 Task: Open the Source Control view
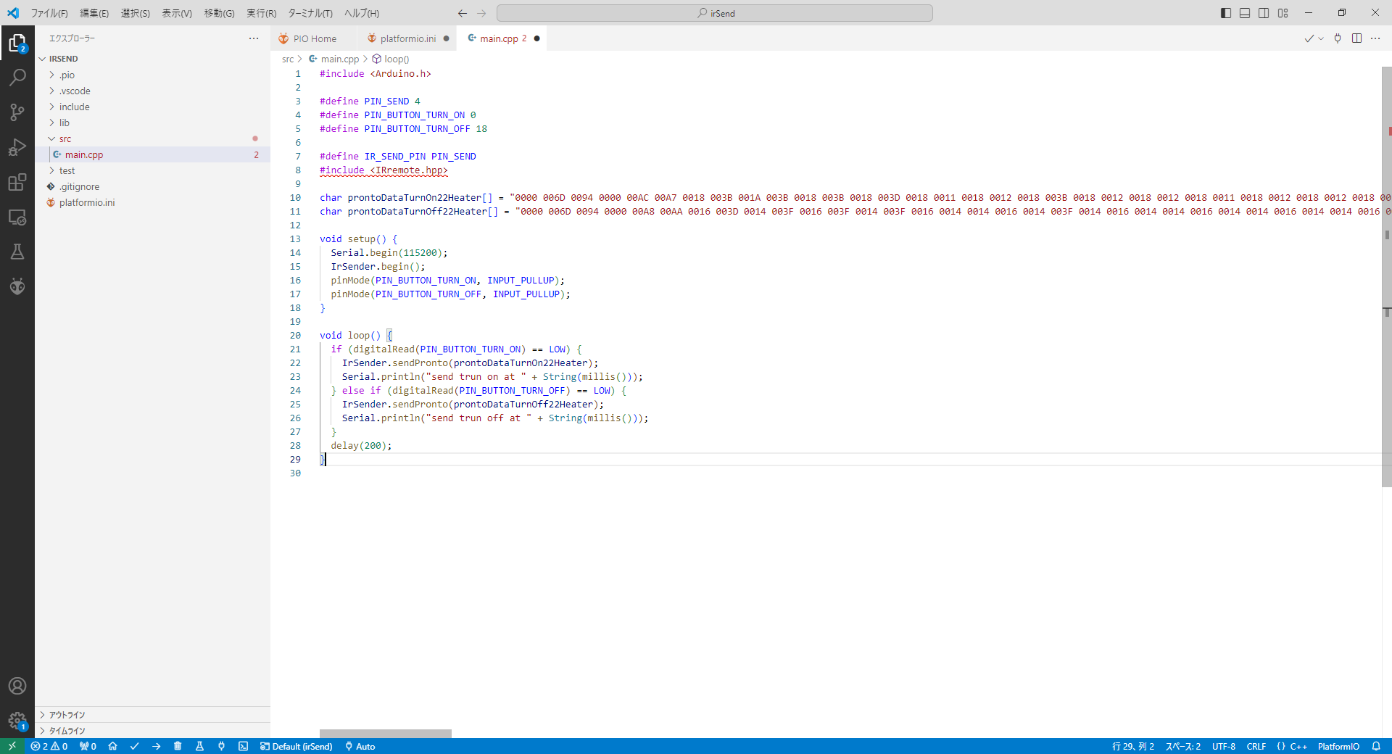point(17,112)
